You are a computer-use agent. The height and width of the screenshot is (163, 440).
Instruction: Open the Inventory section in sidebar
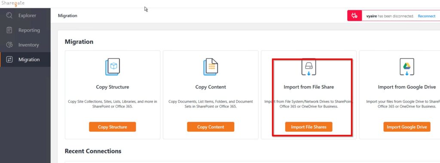coord(25,45)
